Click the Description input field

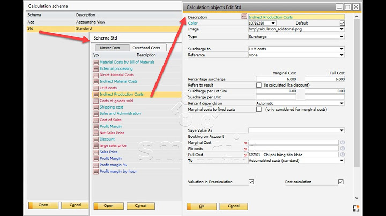(296, 17)
